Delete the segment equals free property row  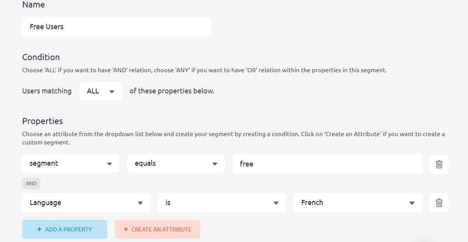(x=439, y=164)
